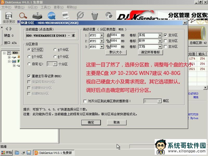Open NTFS file system dropdown for partition 3
The width and height of the screenshot is (208, 156).
(102, 47)
